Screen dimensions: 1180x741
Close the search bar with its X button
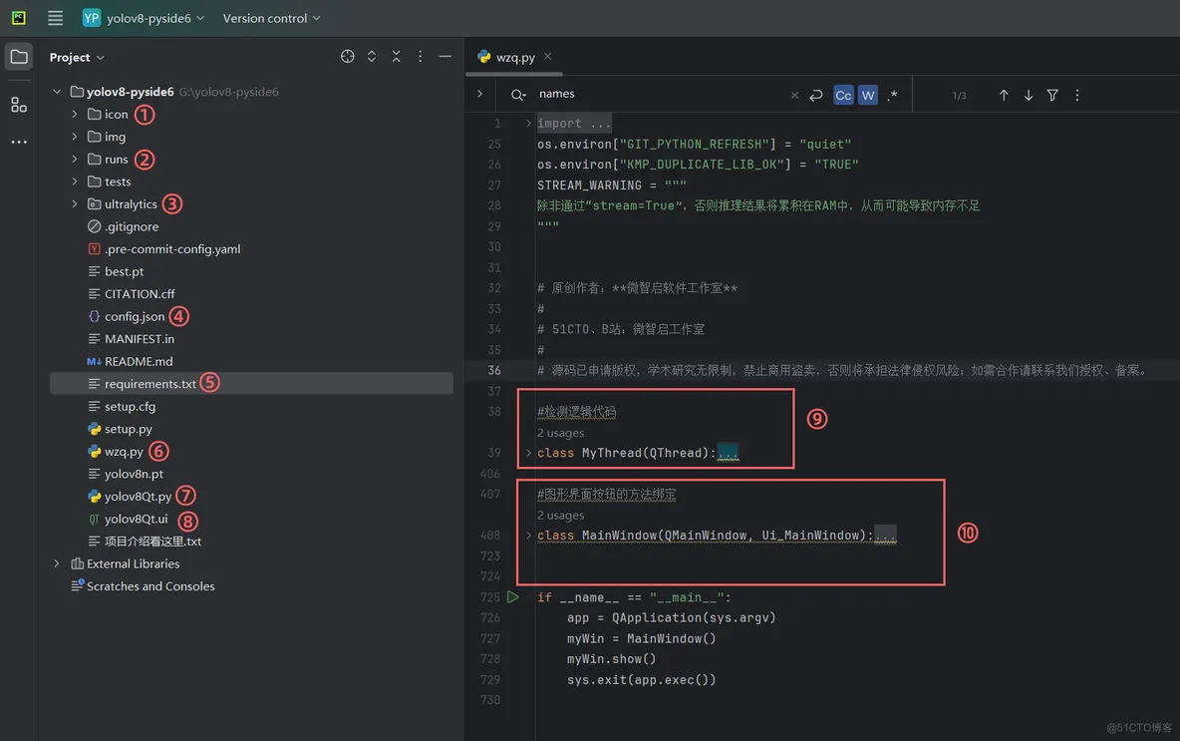pyautogui.click(x=794, y=95)
